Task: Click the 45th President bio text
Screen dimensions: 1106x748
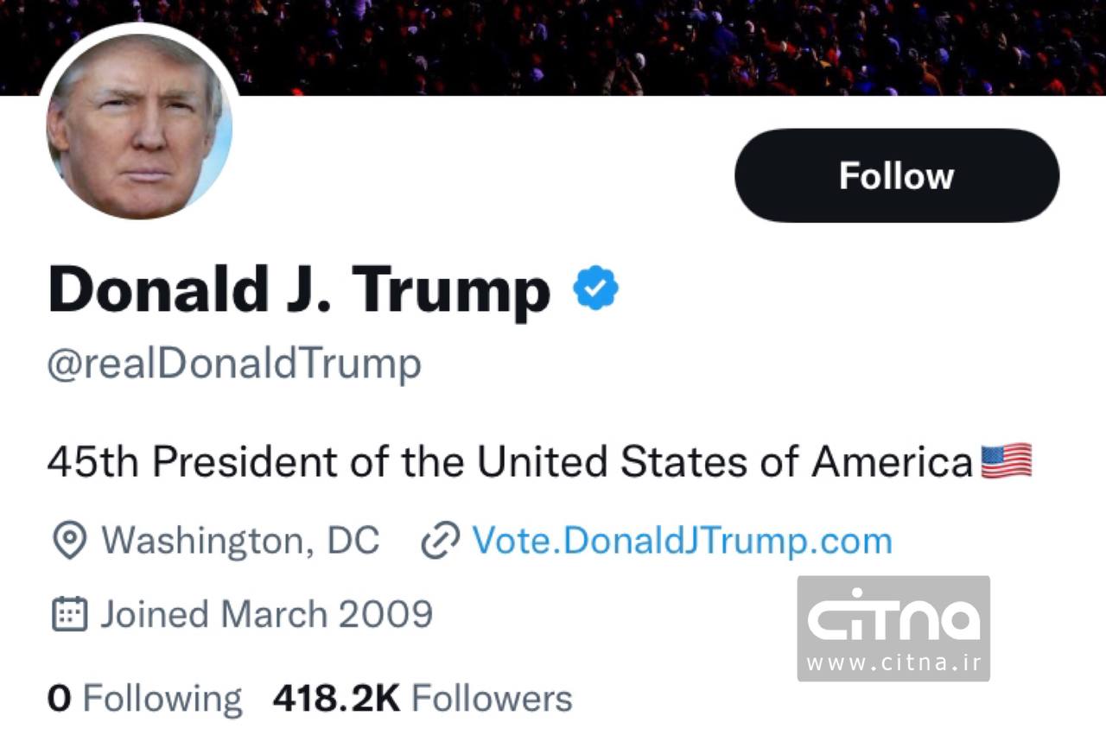Action: tap(510, 462)
